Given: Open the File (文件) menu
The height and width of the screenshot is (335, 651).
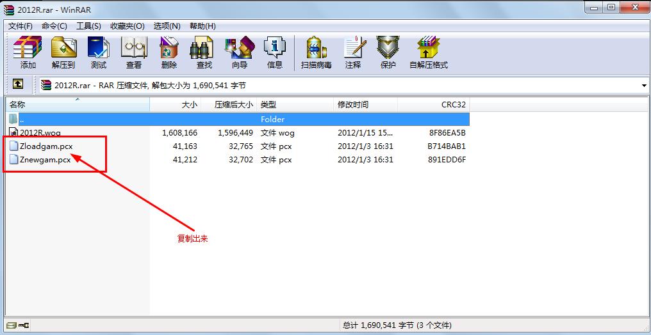Looking at the screenshot, I should pos(21,26).
